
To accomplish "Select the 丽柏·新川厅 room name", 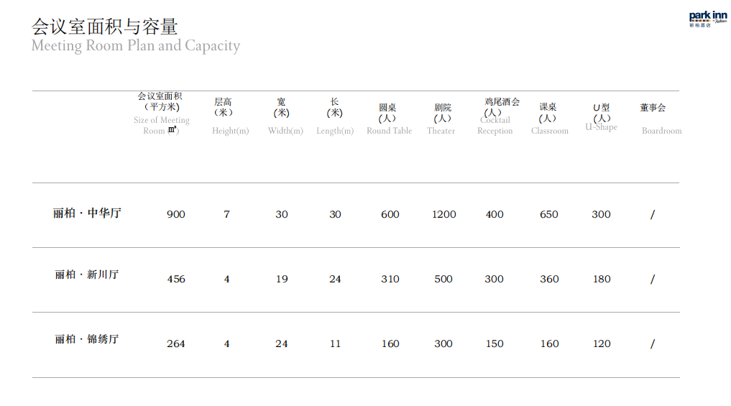I will point(87,274).
